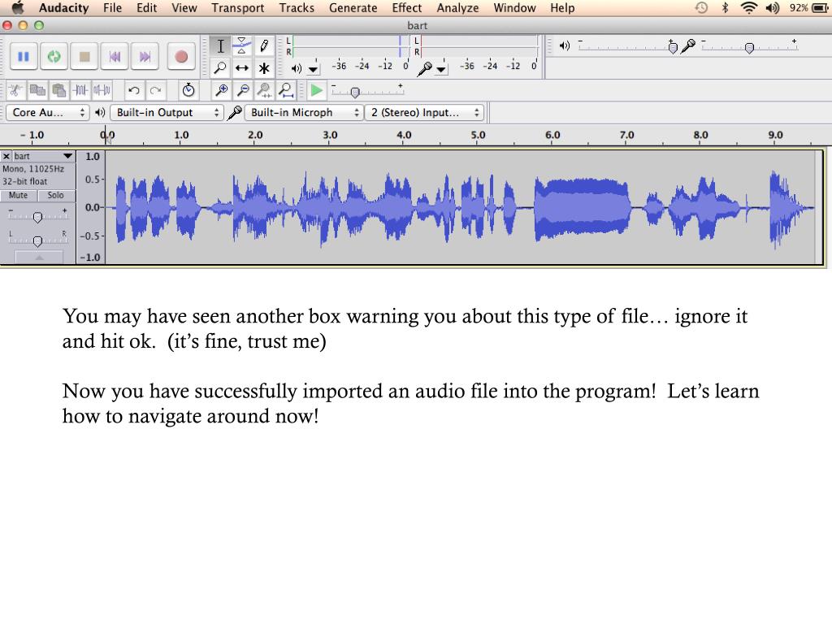The width and height of the screenshot is (832, 624).
Task: Open the bart track name dropdown menu
Action: coord(44,156)
